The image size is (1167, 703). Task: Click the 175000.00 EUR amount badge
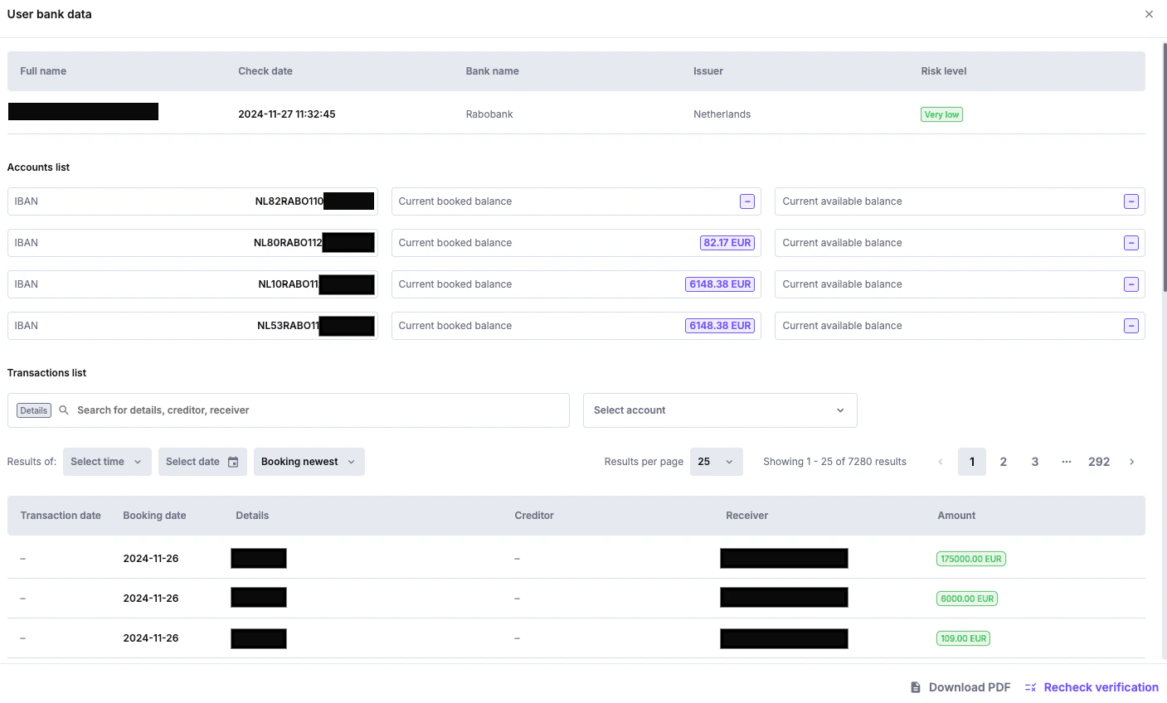[x=971, y=559]
